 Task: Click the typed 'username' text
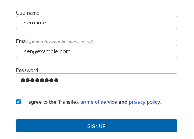[x=33, y=23]
